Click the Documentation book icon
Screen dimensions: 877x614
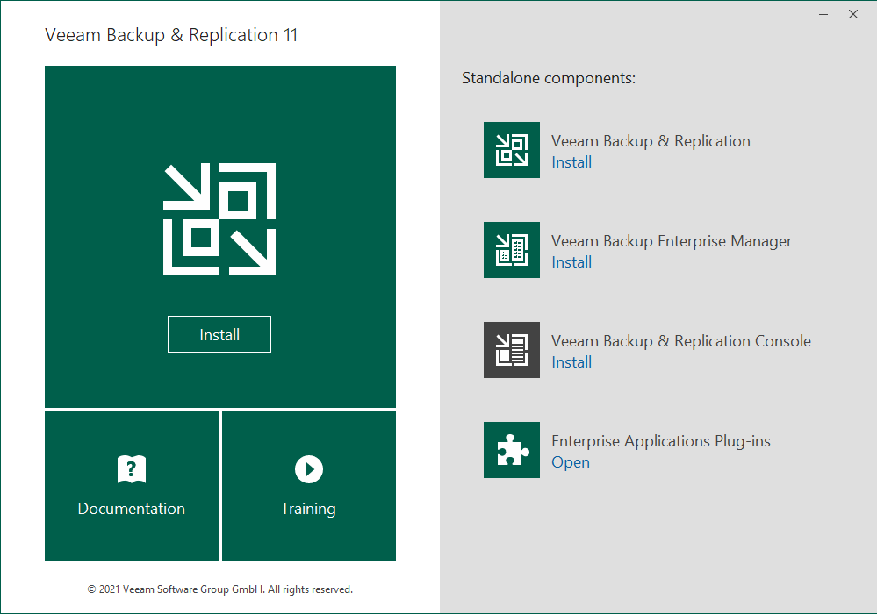coord(132,469)
